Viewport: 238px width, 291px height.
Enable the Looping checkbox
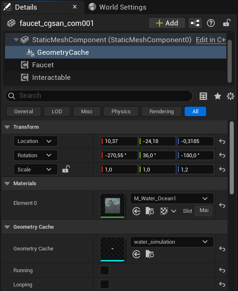[x=104, y=284]
